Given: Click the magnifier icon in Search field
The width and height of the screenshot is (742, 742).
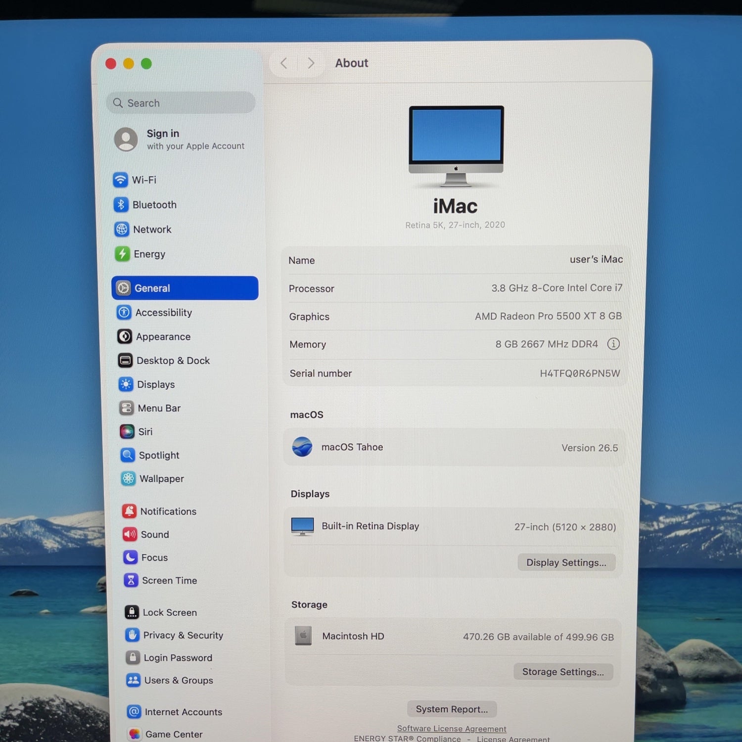Looking at the screenshot, I should point(118,103).
